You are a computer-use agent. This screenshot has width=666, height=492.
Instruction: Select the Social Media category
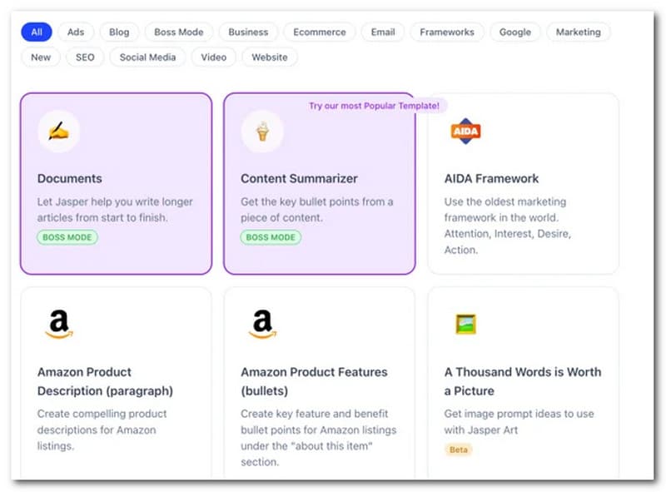point(147,57)
